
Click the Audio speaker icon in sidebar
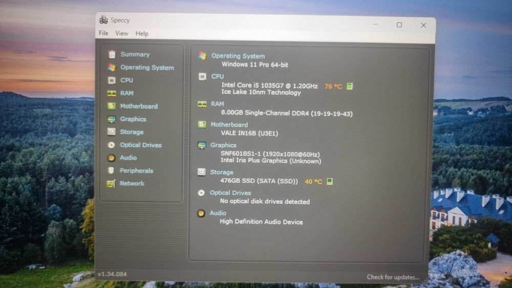point(111,158)
